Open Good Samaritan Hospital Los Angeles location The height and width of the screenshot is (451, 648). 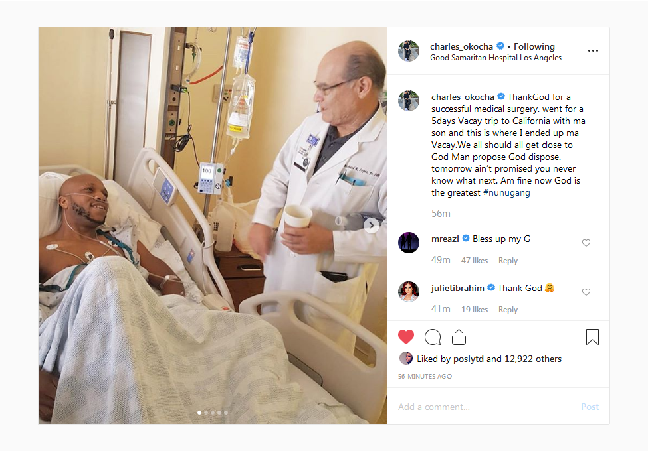pos(496,58)
